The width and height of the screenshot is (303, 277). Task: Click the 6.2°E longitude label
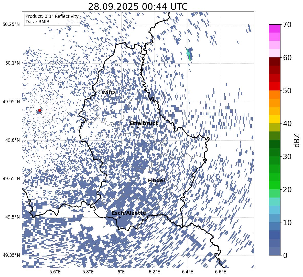coord(154,272)
